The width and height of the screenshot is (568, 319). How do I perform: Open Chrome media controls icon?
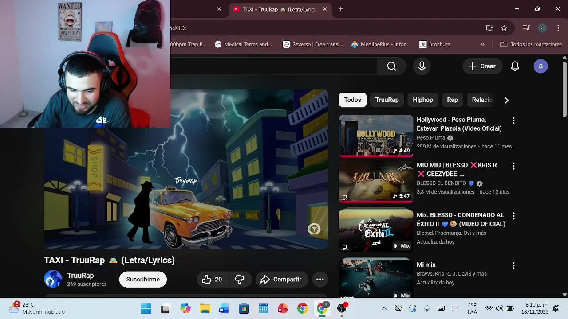click(526, 28)
